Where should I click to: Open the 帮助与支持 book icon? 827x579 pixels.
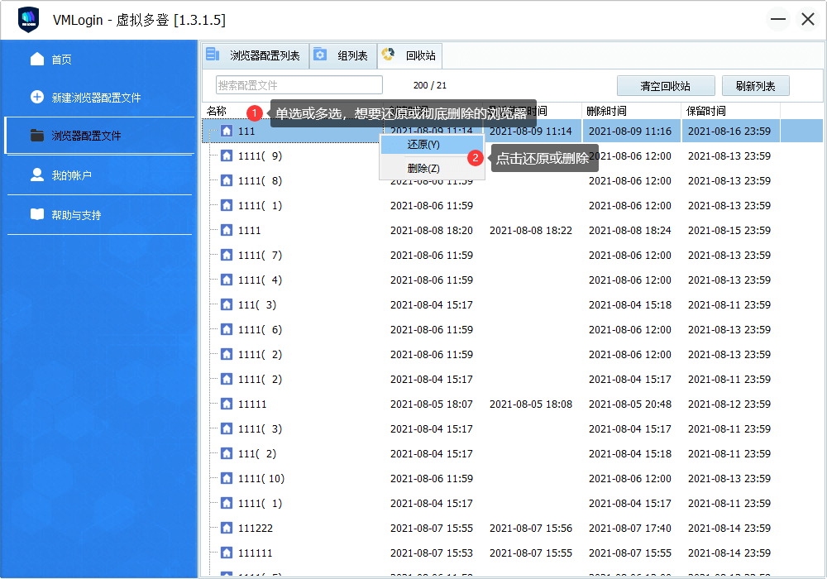click(x=37, y=214)
